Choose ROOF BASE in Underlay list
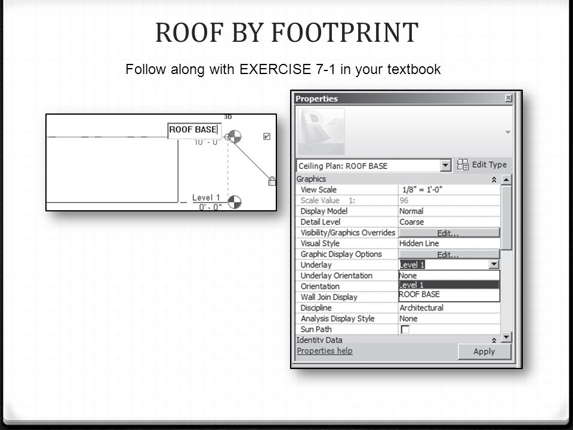The height and width of the screenshot is (430, 573). [x=449, y=294]
